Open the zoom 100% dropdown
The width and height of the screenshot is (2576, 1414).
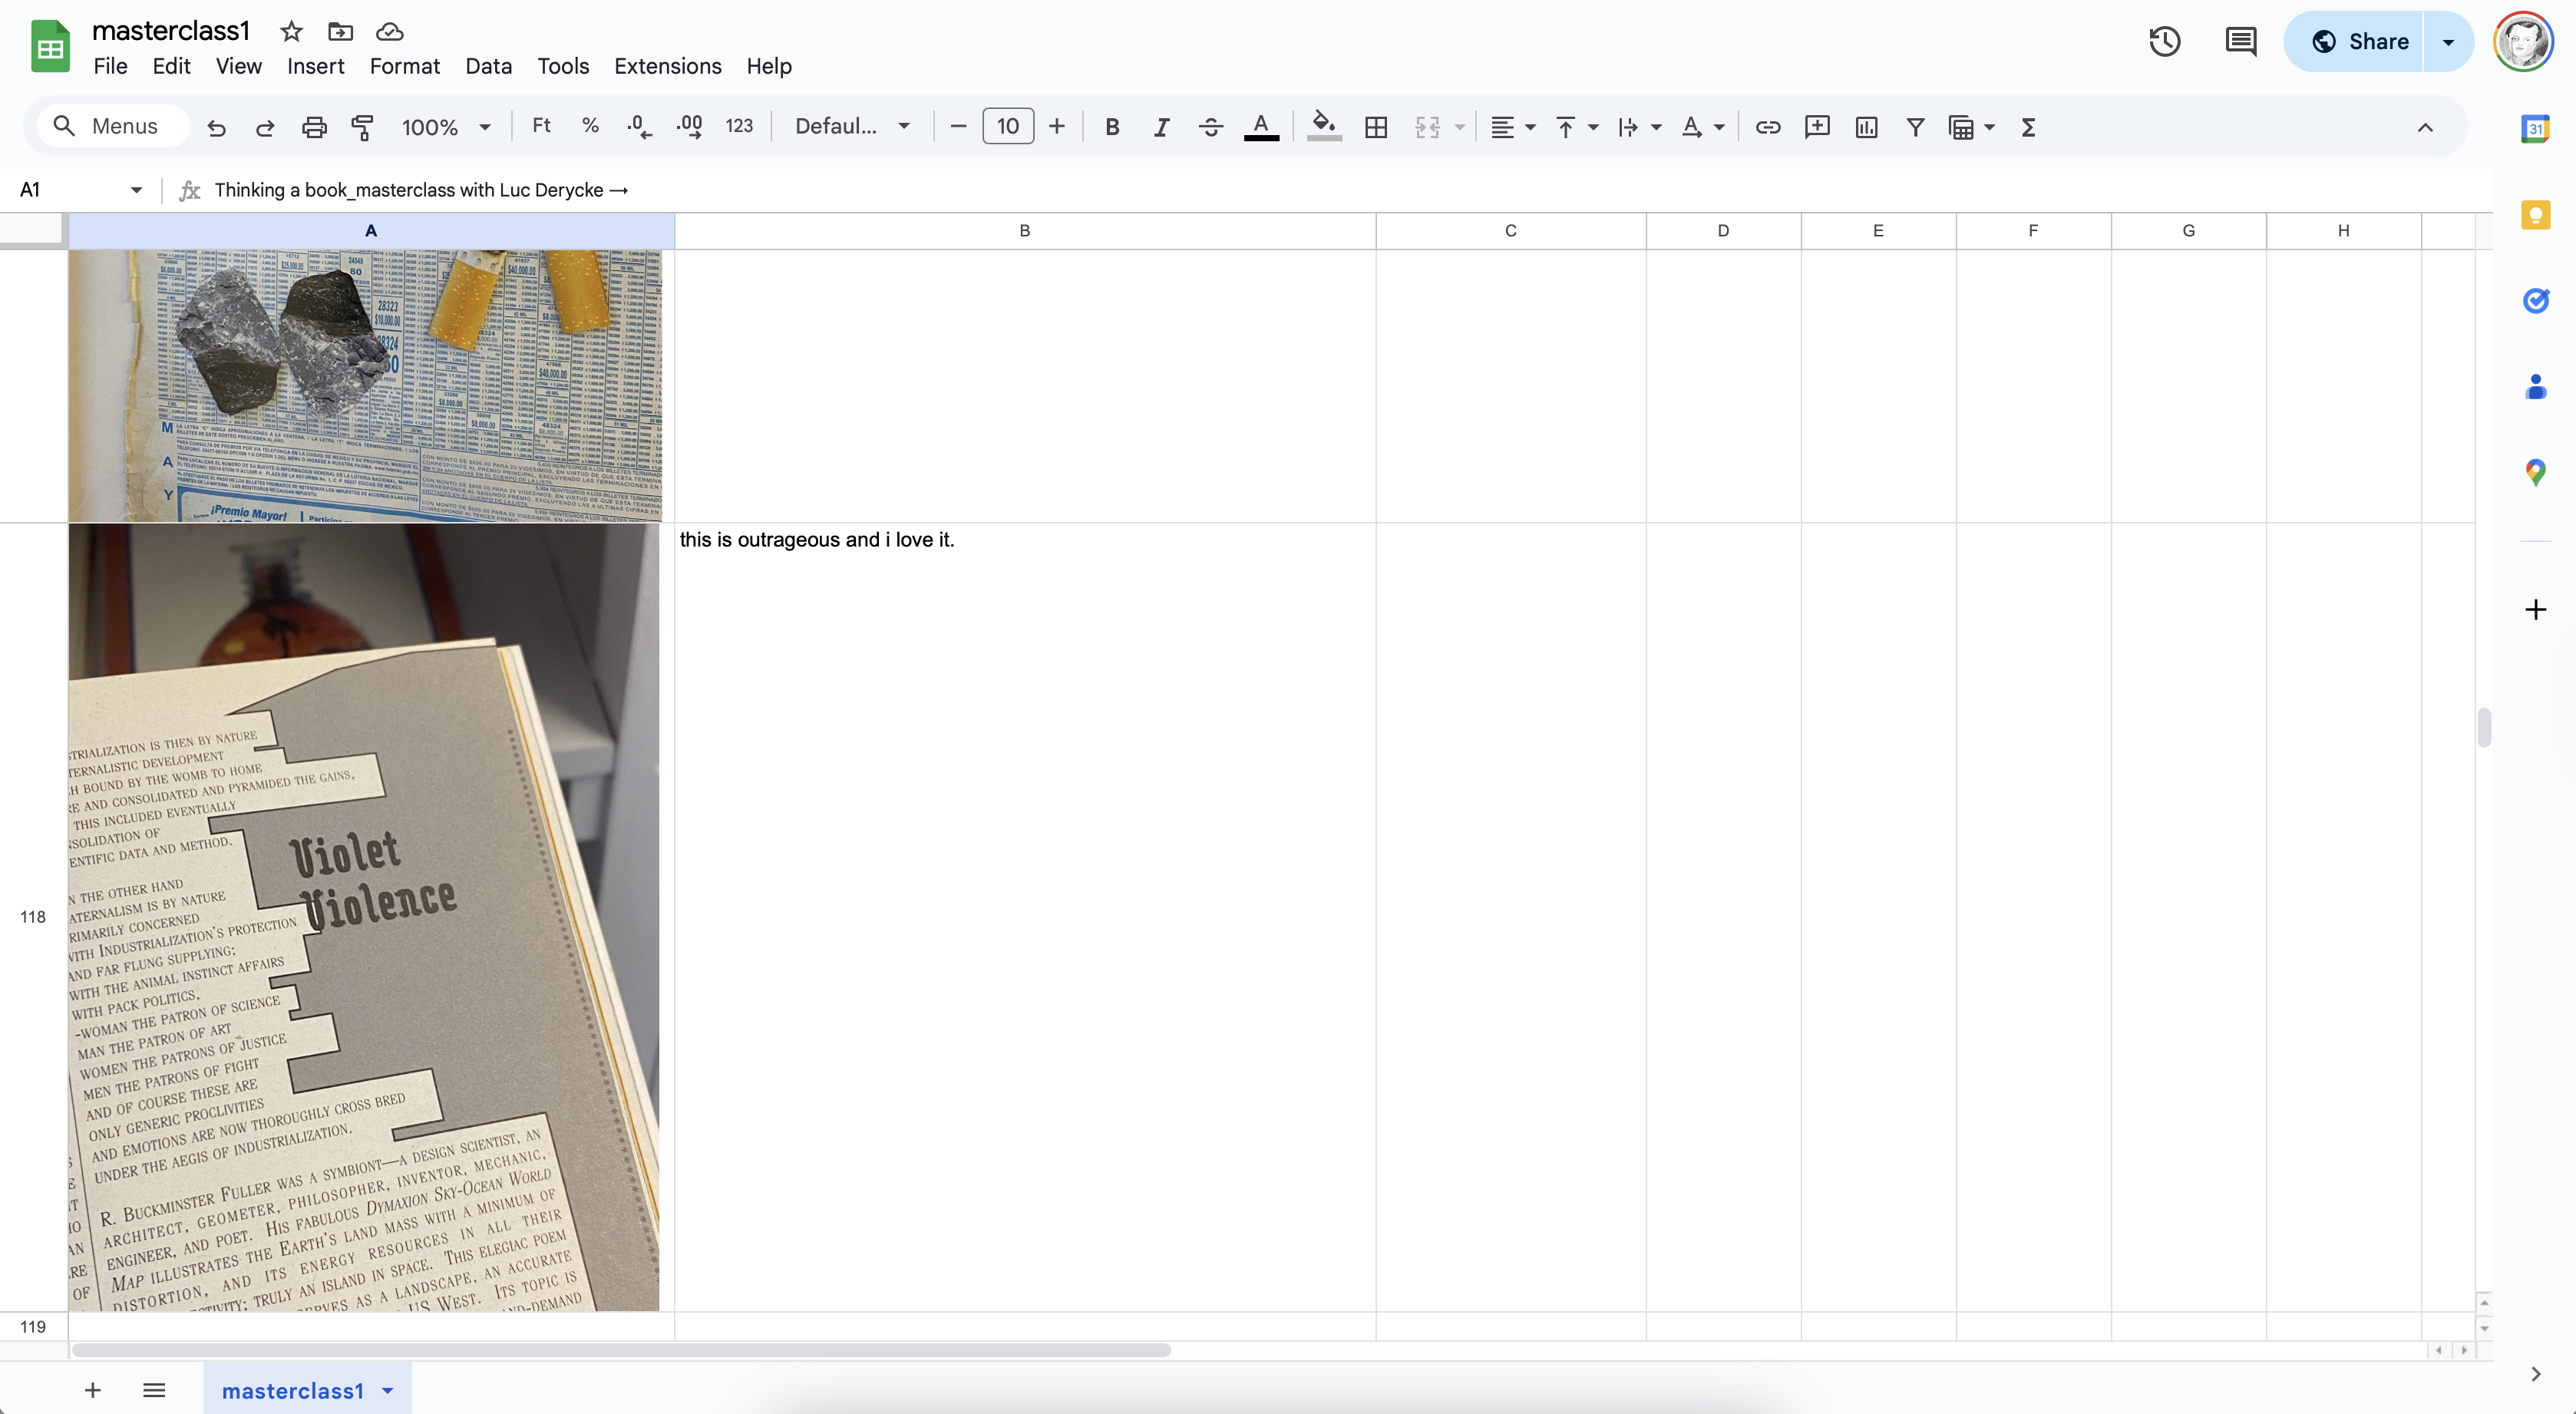click(446, 127)
